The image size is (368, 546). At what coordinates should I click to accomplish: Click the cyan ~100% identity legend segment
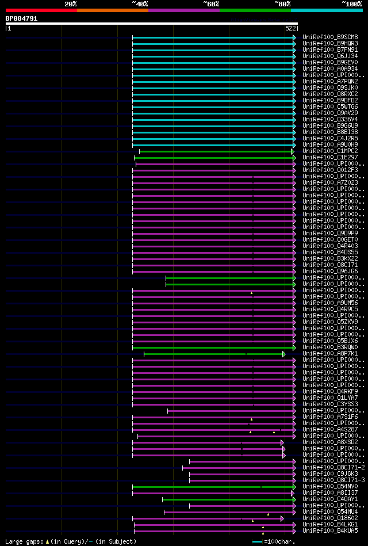(x=327, y=10)
